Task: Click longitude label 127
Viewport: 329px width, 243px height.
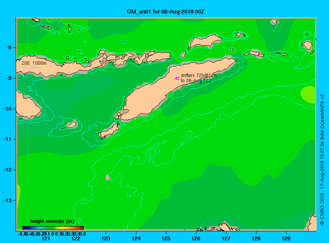Action: (x=226, y=239)
